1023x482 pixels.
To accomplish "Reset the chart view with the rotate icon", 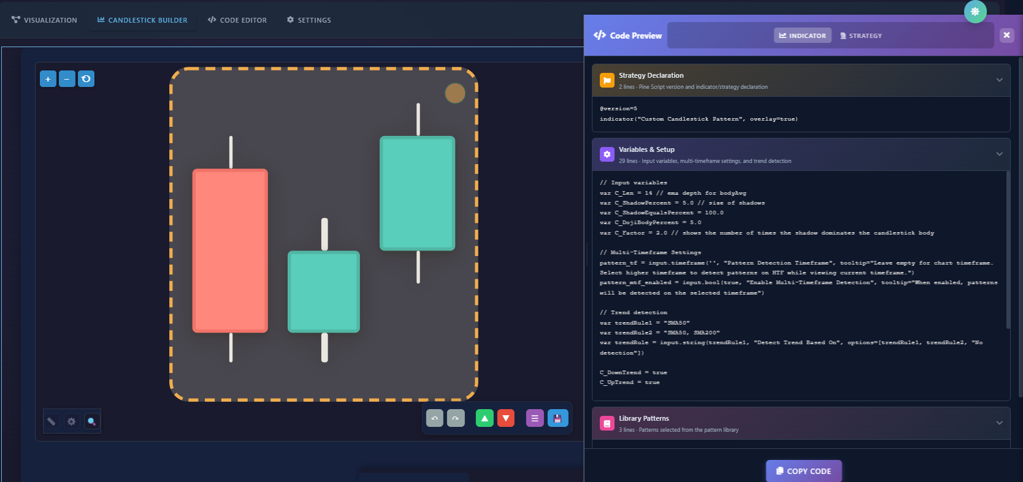I will tap(86, 79).
